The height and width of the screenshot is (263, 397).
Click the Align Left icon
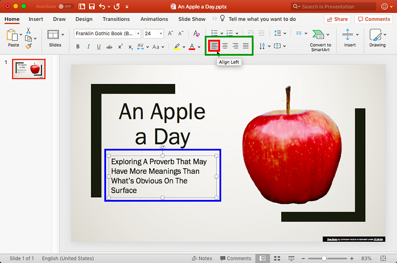214,46
